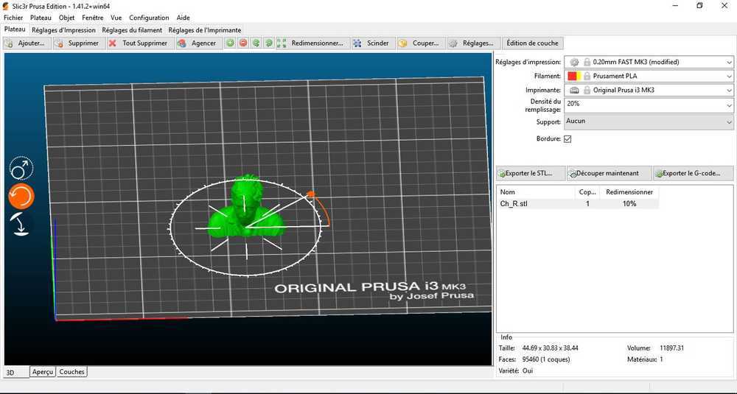Click the orange rotation handle on the gizmo

pos(310,194)
